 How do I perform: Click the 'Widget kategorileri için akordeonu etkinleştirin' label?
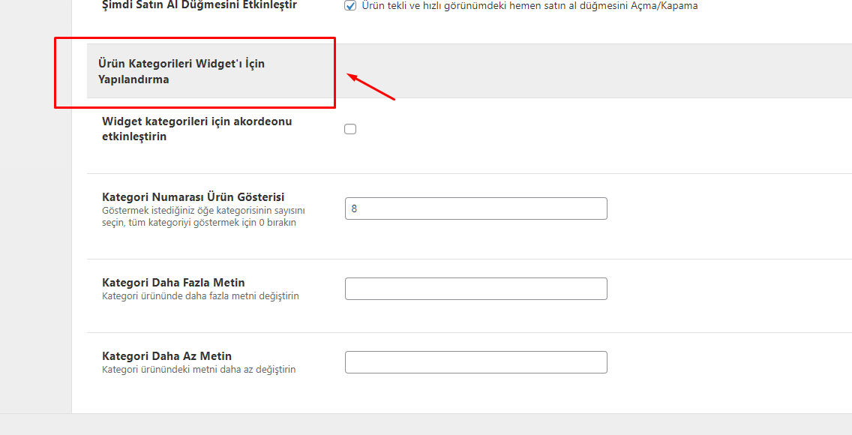click(196, 129)
